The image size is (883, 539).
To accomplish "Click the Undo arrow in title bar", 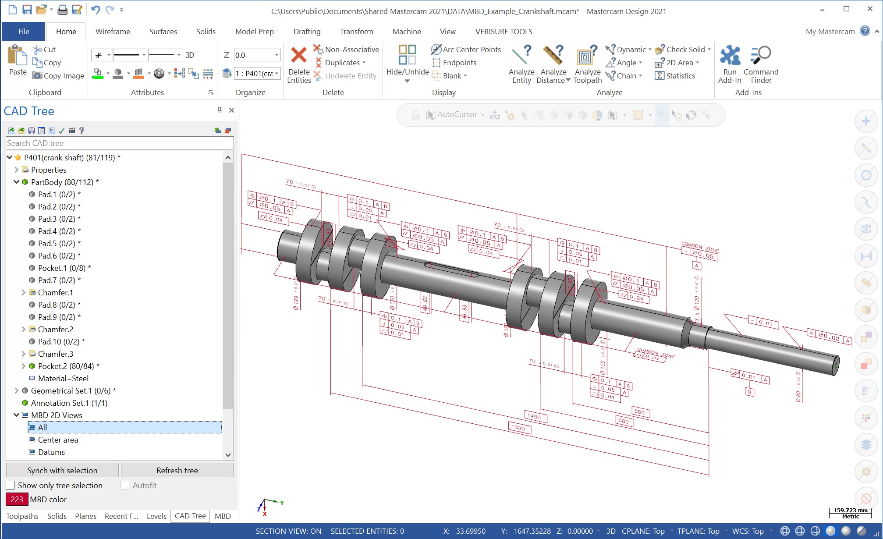I will click(x=96, y=10).
